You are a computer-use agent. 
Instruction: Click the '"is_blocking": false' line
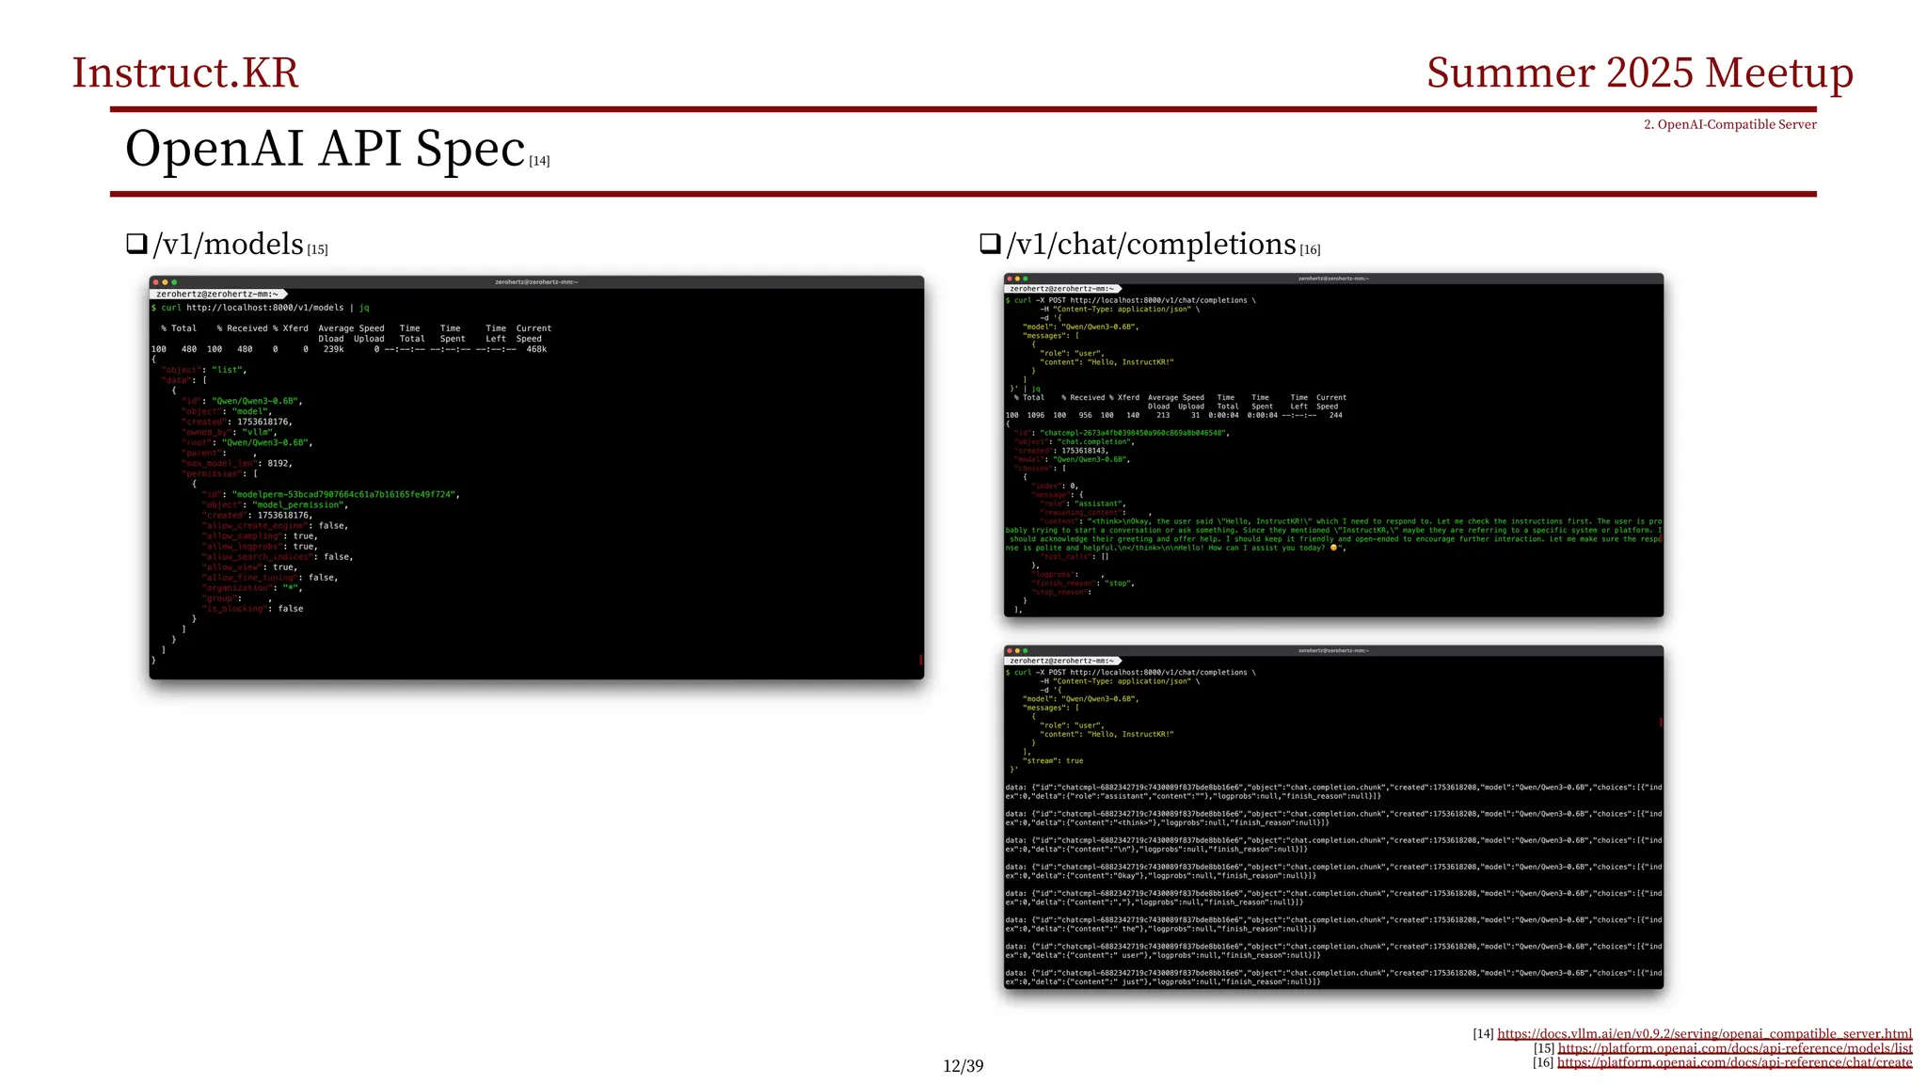(252, 609)
